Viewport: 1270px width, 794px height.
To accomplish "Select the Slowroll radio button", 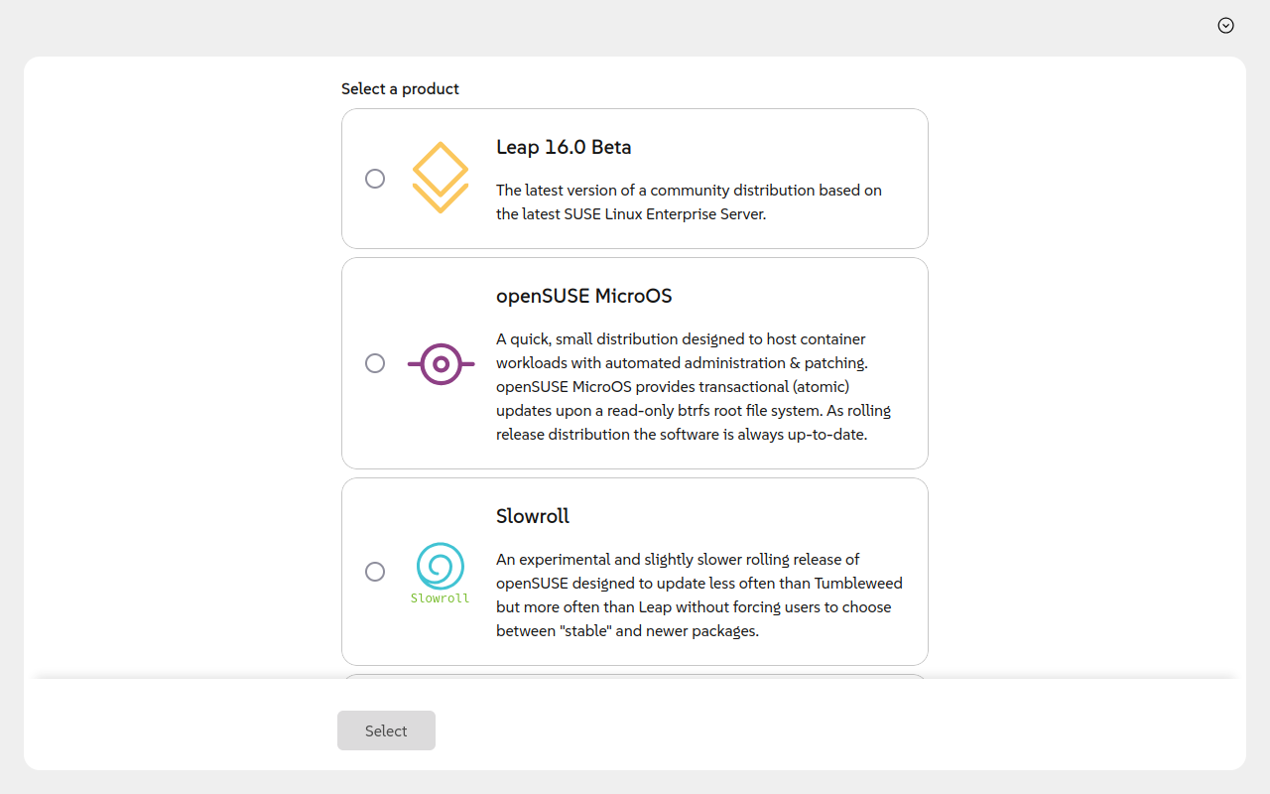I will (x=375, y=572).
